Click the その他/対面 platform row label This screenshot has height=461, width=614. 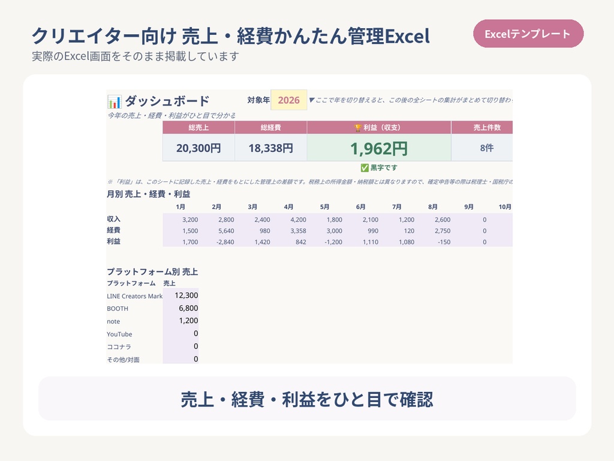click(x=123, y=360)
